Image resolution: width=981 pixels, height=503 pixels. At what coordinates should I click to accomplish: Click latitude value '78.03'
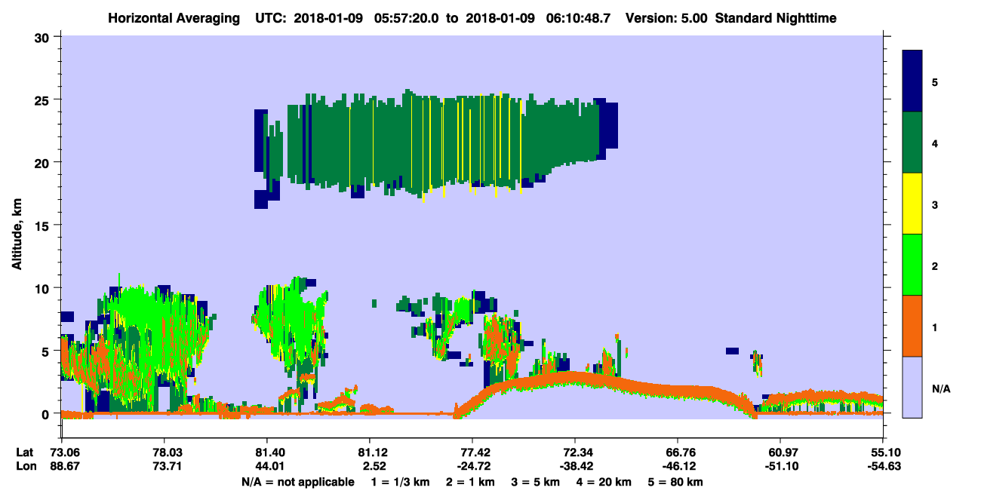click(164, 452)
